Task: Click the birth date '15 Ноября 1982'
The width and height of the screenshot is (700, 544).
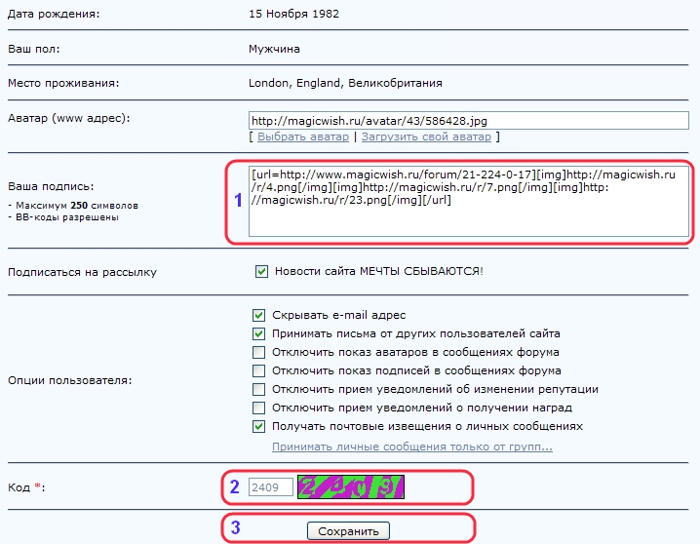Action: click(x=295, y=15)
